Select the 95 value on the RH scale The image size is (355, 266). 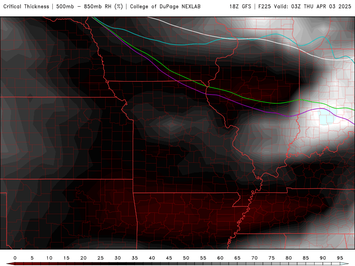[340, 258]
